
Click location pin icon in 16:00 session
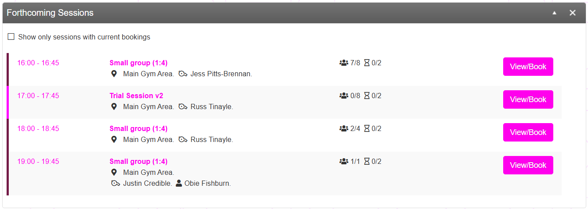point(114,74)
